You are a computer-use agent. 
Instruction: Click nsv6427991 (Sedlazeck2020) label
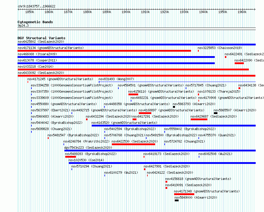pos(167,166)
